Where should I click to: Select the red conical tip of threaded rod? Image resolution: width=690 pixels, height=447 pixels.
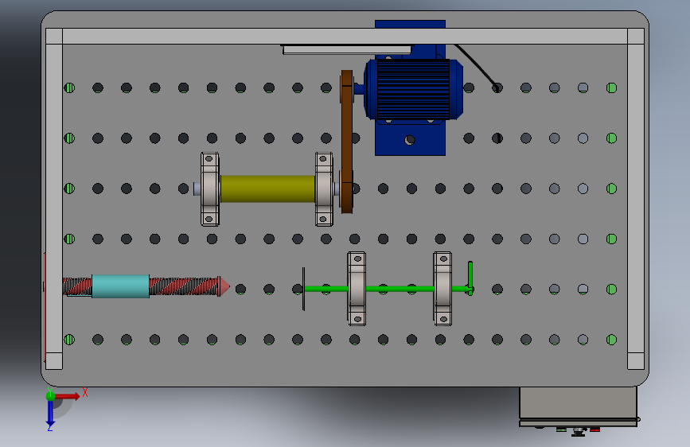point(224,286)
